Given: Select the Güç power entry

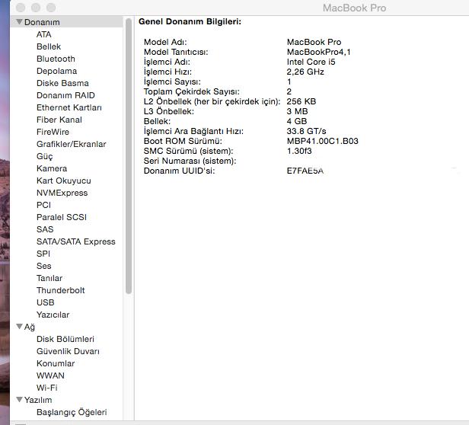Looking at the screenshot, I should [44, 156].
